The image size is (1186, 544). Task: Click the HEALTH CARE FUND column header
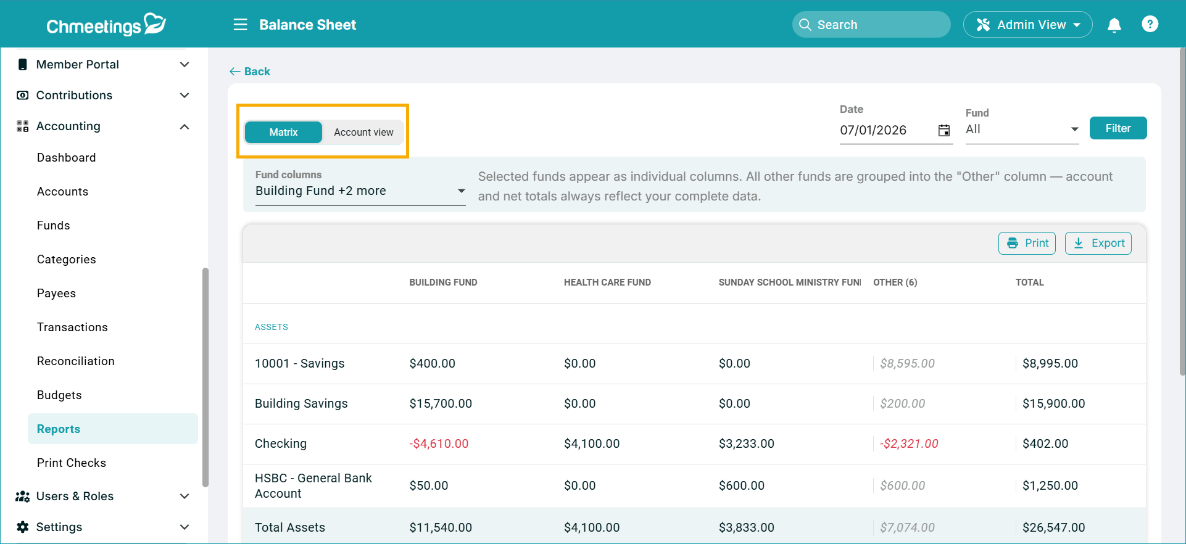point(607,282)
